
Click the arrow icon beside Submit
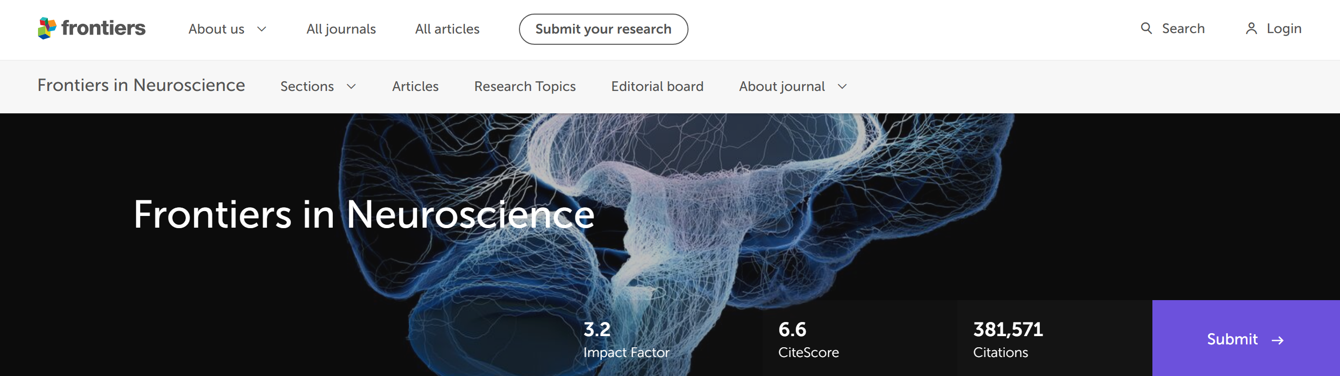coord(1278,340)
